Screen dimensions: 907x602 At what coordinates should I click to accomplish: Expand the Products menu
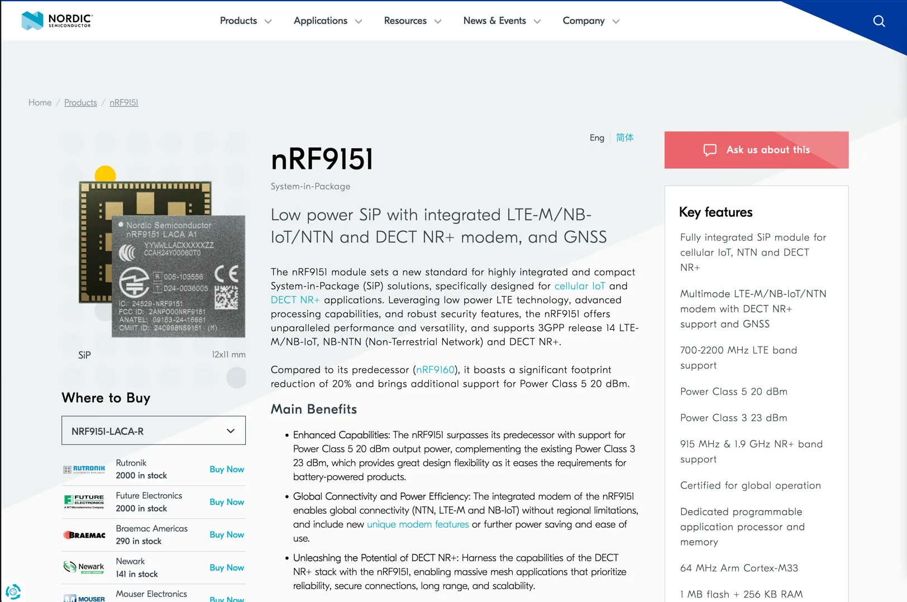click(245, 21)
